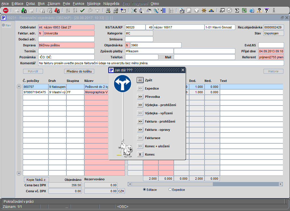Click the Zpět back button in dialog
Image resolution: width=290 pixels, height=211 pixels.
pyautogui.click(x=140, y=80)
